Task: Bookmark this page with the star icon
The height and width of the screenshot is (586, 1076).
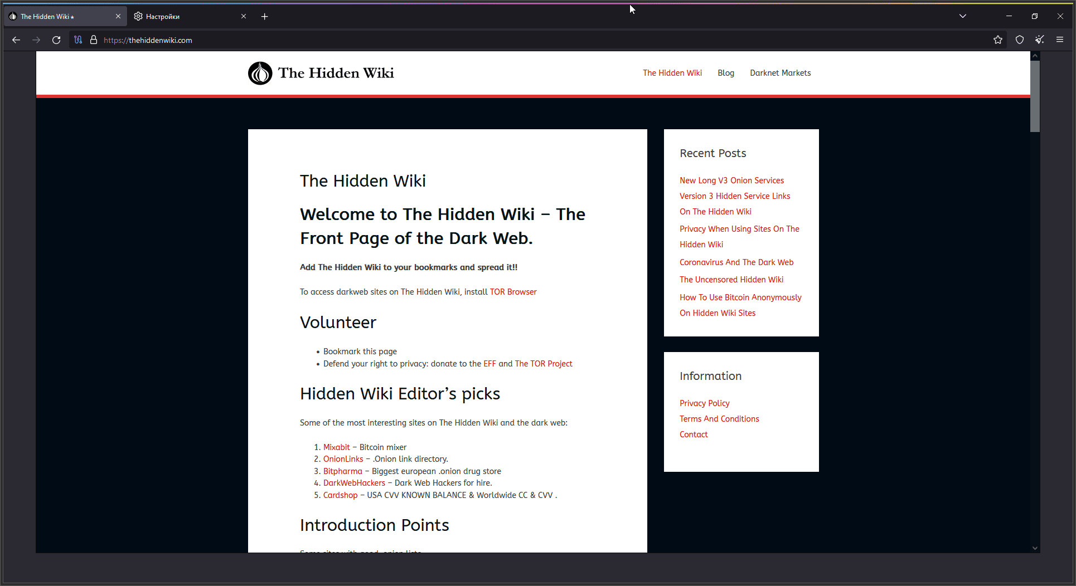Action: pos(998,40)
